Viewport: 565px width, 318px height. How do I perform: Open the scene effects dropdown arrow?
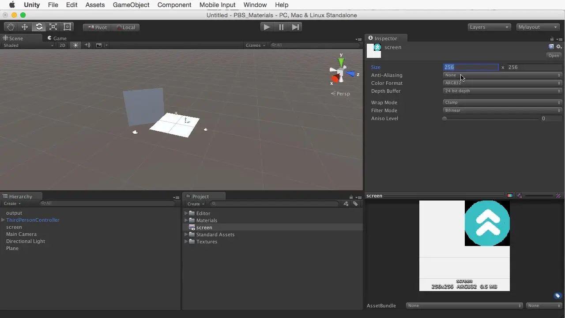106,45
